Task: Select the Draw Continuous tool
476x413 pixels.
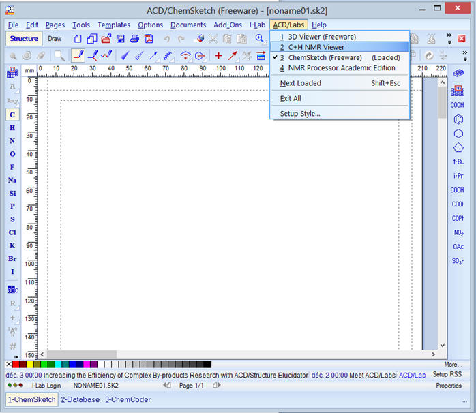Action: [x=93, y=55]
